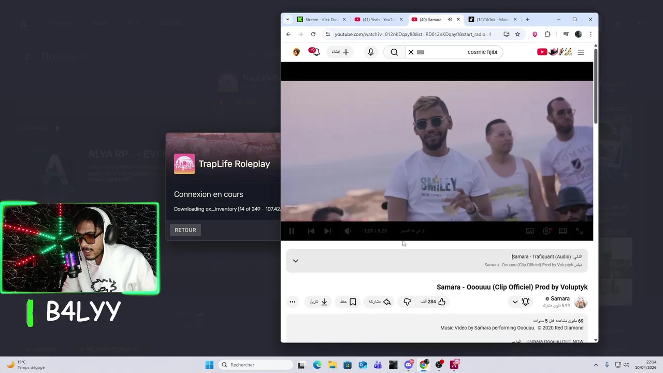Install app icon in address bar
This screenshot has height=373, width=663.
(x=506, y=34)
